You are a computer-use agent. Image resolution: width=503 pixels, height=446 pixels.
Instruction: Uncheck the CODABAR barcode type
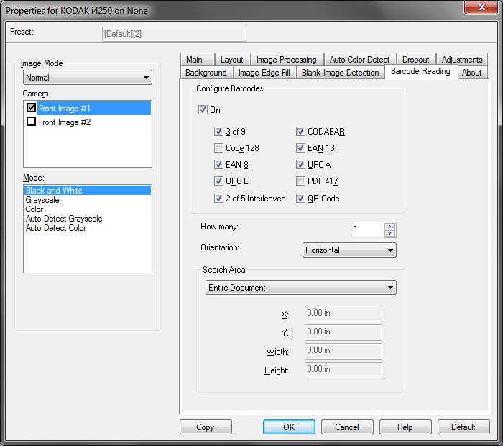pos(300,132)
